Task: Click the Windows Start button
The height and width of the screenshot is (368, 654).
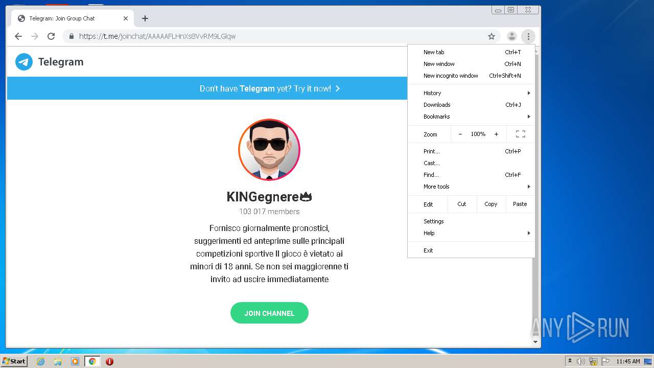Action: pyautogui.click(x=14, y=361)
